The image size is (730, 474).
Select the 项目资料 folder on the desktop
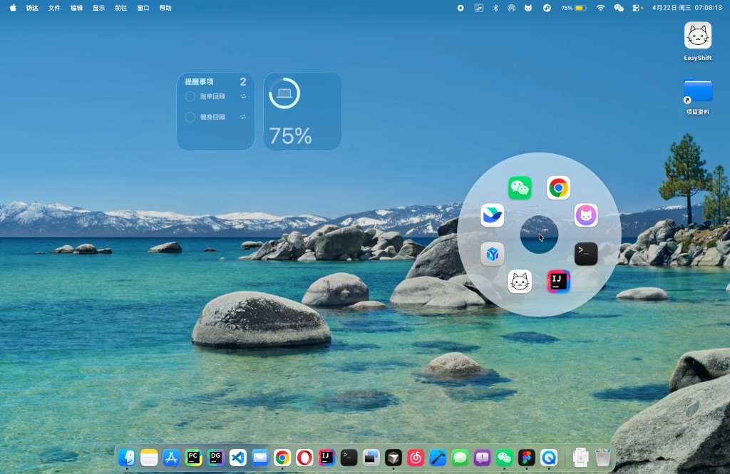[x=697, y=91]
